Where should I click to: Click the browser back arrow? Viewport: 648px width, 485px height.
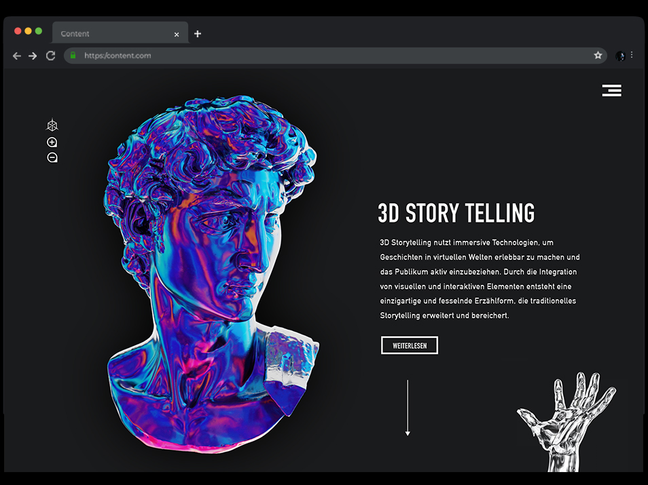click(17, 56)
